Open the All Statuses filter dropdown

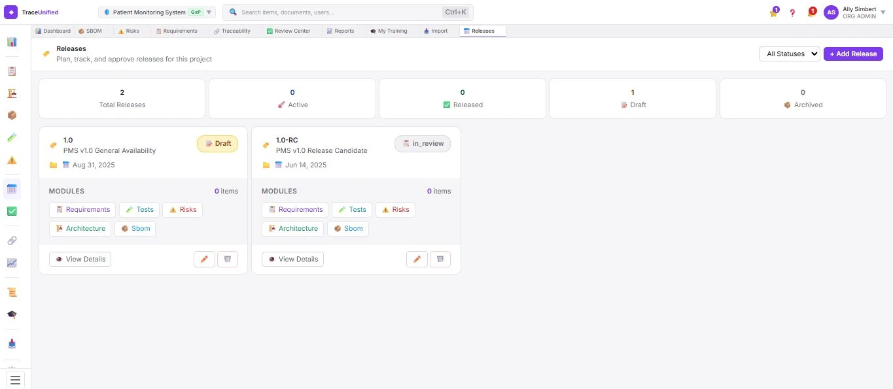pyautogui.click(x=789, y=54)
